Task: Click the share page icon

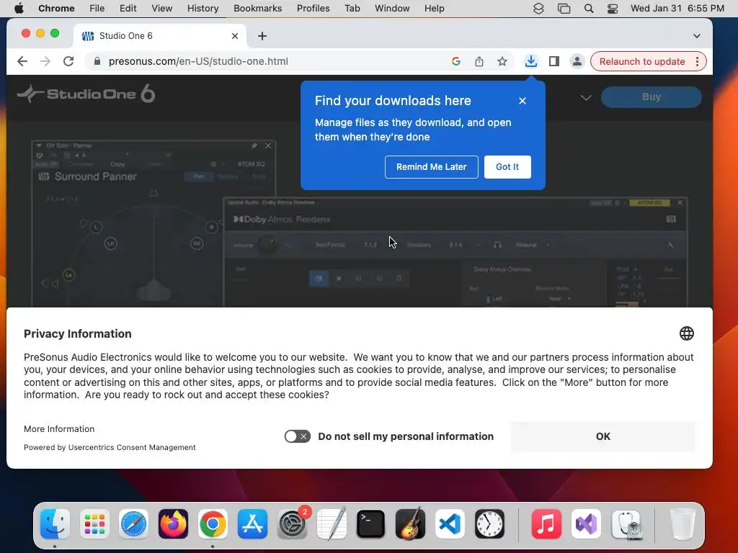Action: [x=479, y=62]
